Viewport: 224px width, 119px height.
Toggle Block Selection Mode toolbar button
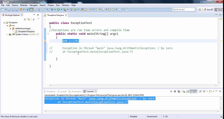click(39, 10)
